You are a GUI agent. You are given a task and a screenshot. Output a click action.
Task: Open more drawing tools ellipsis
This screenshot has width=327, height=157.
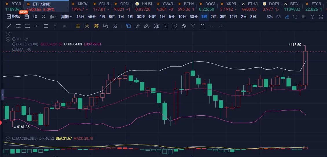(65, 26)
